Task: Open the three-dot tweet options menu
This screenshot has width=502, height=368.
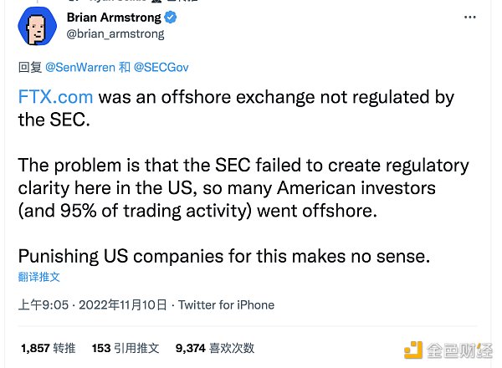Action: (x=469, y=18)
